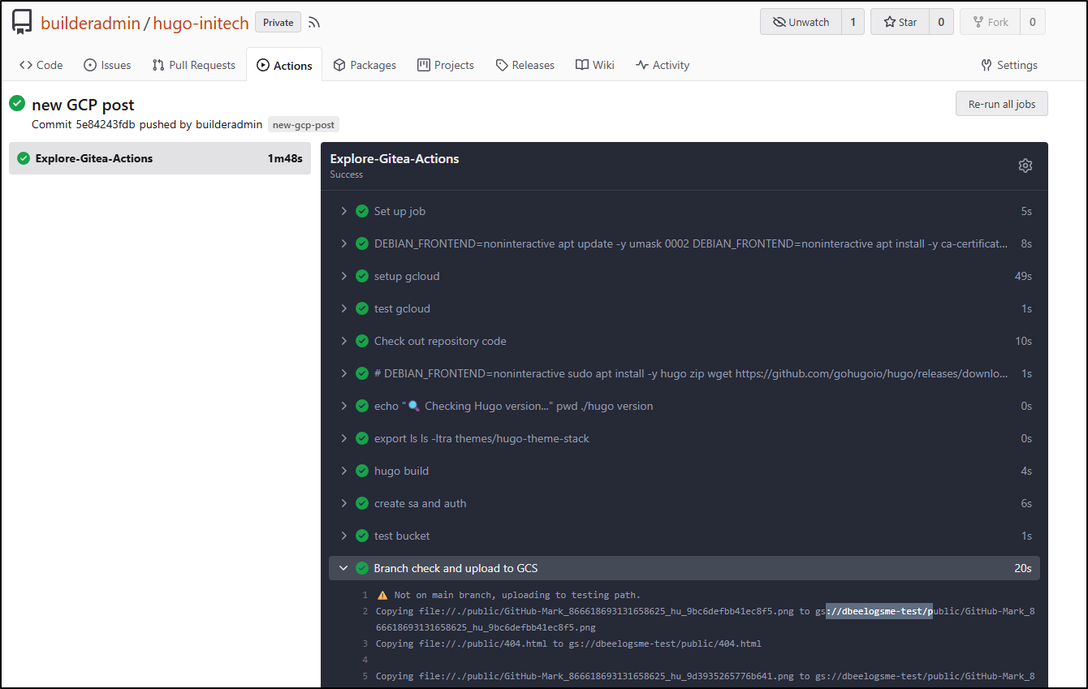This screenshot has height=689, width=1088.
Task: Click Re-run all jobs button
Action: tap(1001, 104)
